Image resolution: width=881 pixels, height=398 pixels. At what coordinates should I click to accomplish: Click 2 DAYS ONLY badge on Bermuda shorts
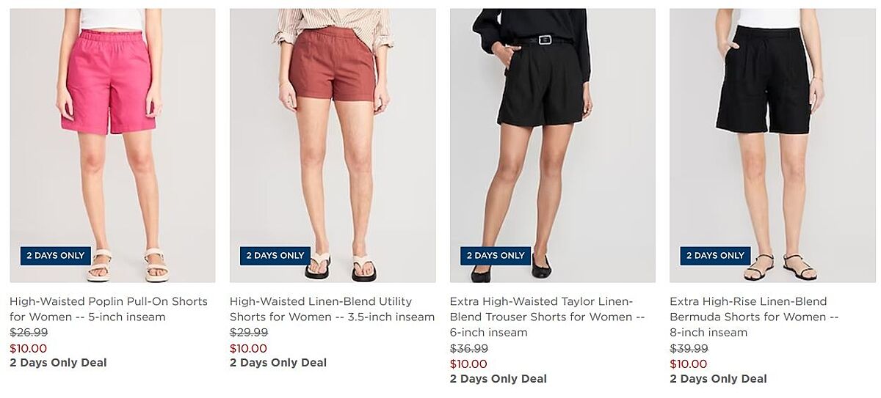715,256
